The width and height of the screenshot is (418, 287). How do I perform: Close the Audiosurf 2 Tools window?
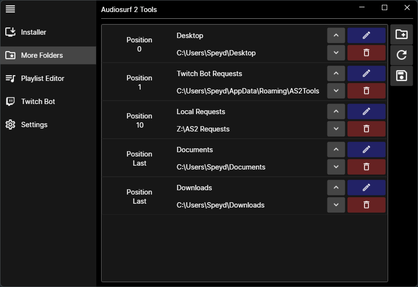click(407, 7)
